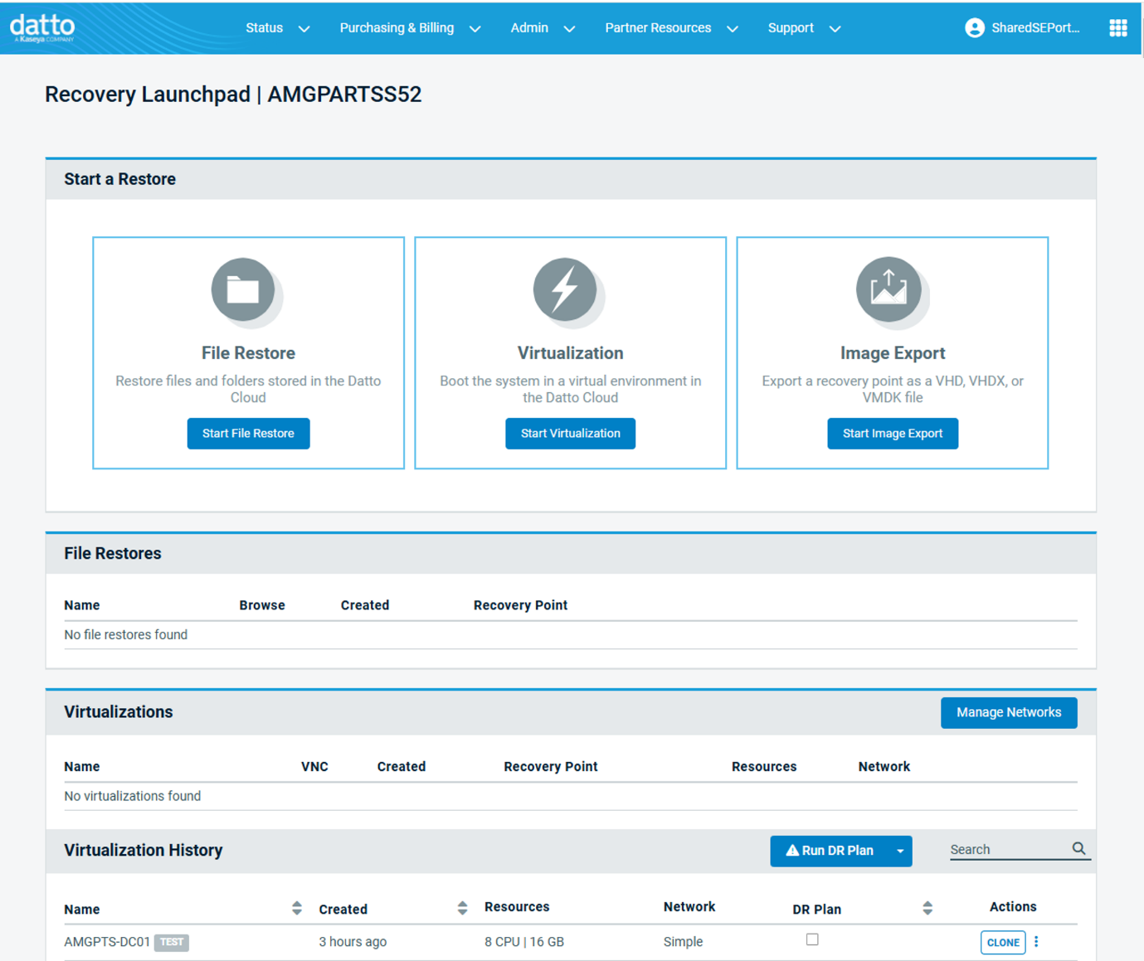Click Start Virtualization button
Viewport: 1144px width, 961px height.
(x=570, y=434)
